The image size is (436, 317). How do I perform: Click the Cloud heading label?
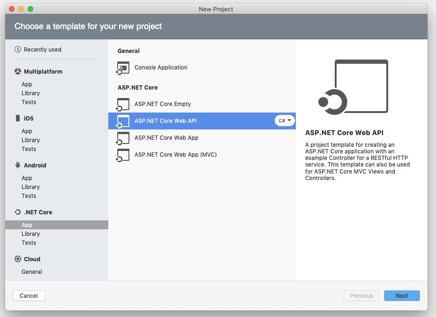pos(32,259)
